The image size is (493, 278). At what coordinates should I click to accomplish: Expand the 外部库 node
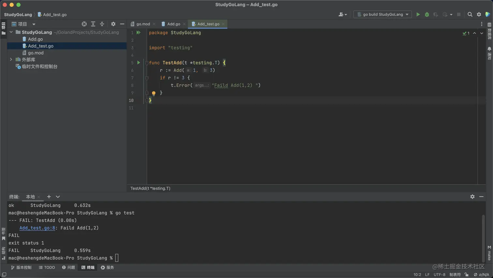(11, 60)
